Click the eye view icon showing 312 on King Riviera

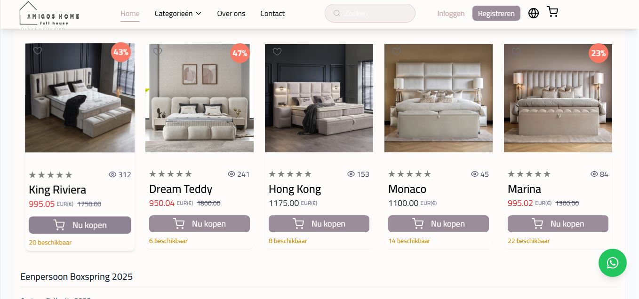coord(113,174)
